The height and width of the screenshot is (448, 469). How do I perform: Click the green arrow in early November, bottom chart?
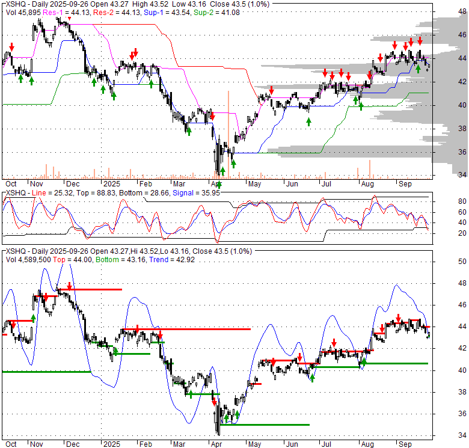pyautogui.click(x=33, y=318)
